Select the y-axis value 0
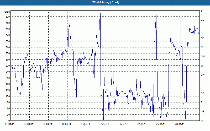The height and width of the screenshot is (131, 210). tap(9, 121)
